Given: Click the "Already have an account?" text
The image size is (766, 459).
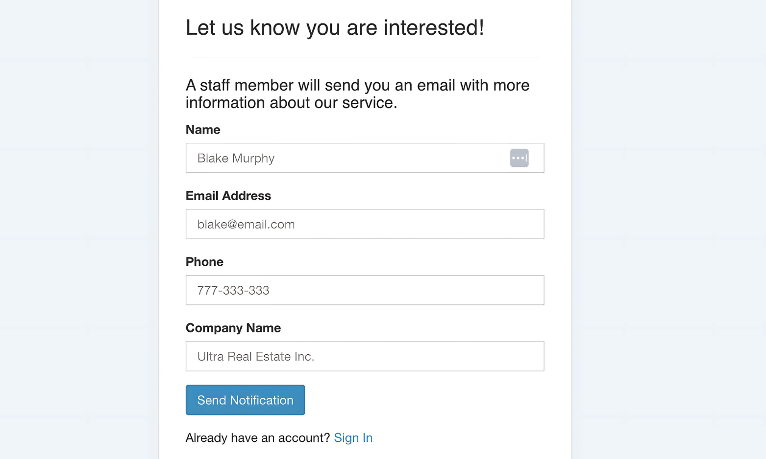Looking at the screenshot, I should 258,437.
